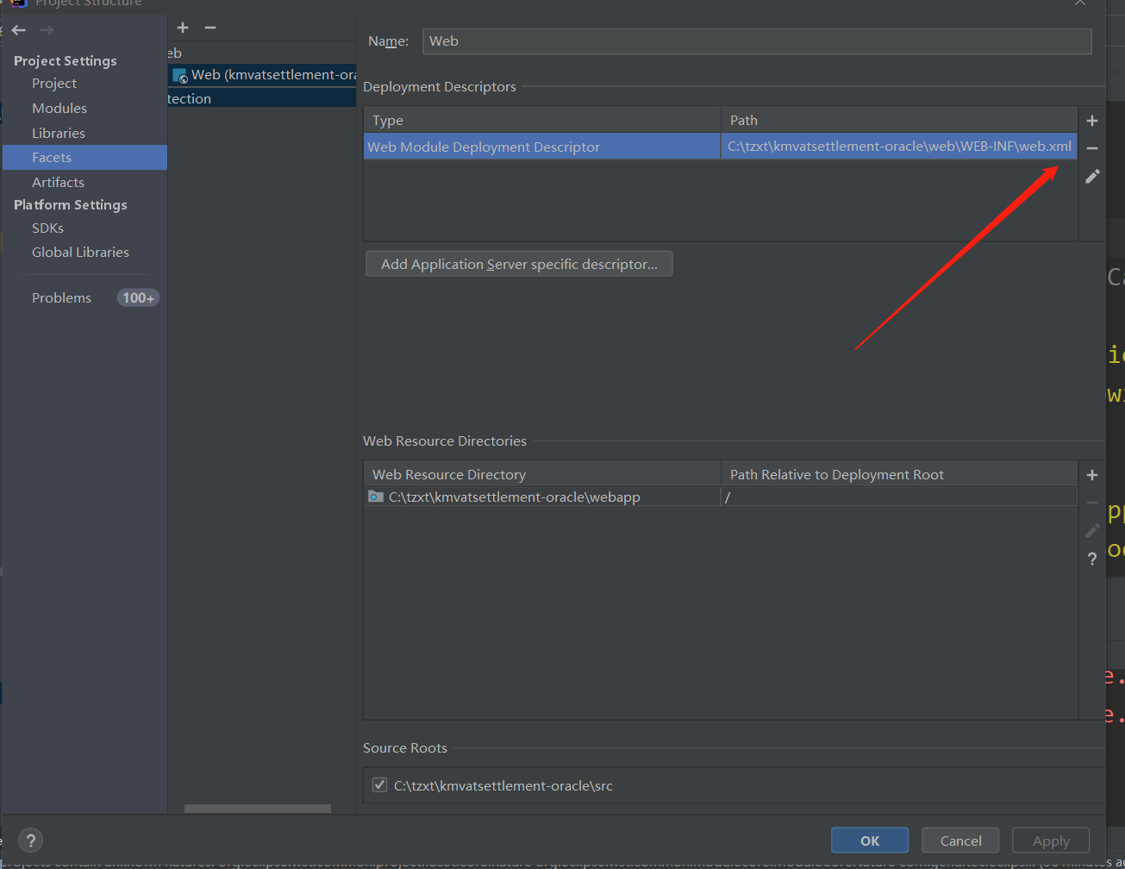Select the kmvatsettlement-oracle\webapp directory row

point(721,497)
